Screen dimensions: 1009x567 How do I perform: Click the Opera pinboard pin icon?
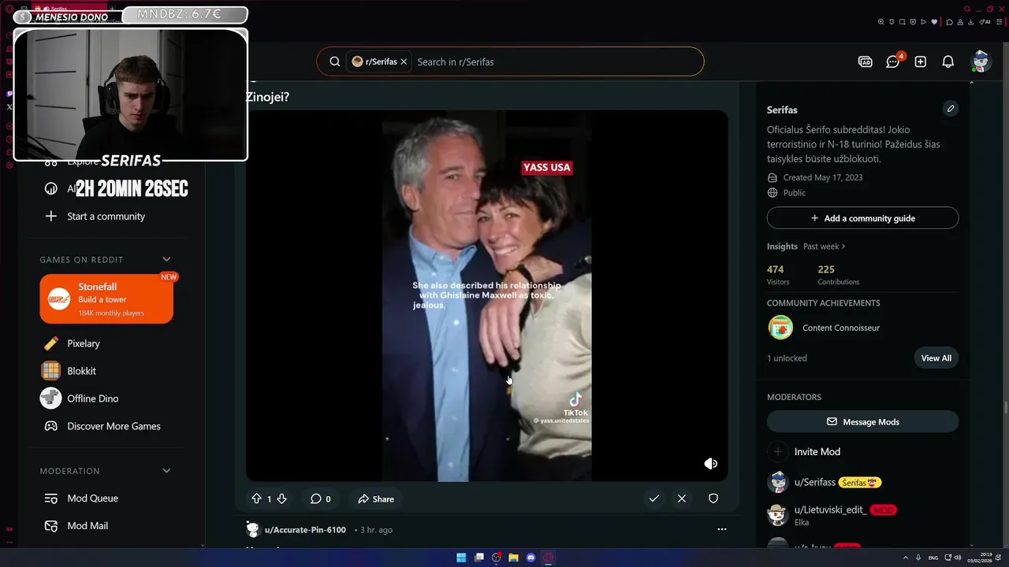pos(892,22)
